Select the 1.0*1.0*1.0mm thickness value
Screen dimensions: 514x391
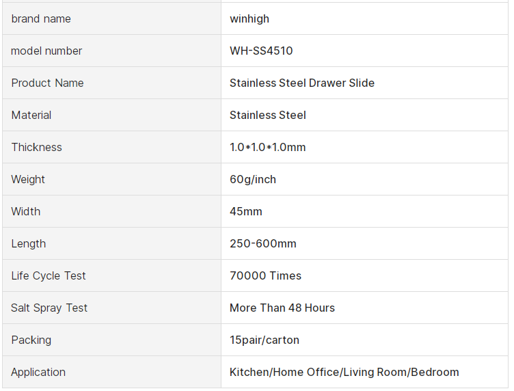pos(268,147)
